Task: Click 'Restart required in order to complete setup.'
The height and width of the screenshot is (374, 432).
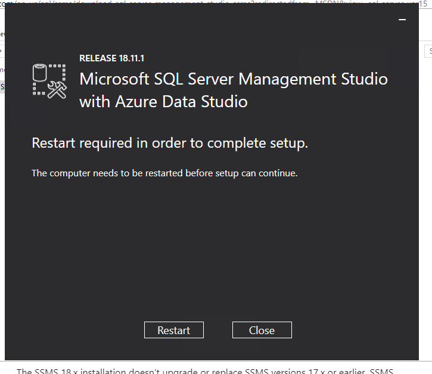Action: 170,143
